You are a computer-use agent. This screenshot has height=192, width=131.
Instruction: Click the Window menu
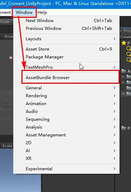tap(24, 12)
